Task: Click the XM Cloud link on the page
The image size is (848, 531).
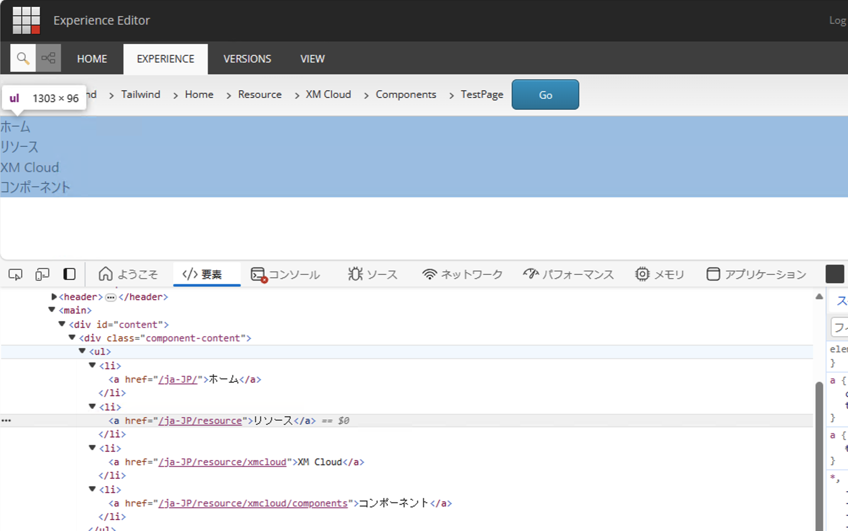Action: [x=30, y=167]
